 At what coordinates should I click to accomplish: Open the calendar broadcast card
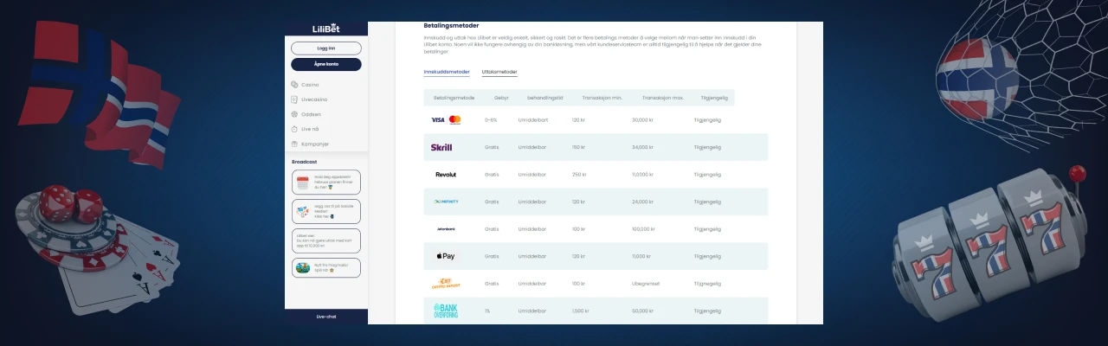(326, 183)
